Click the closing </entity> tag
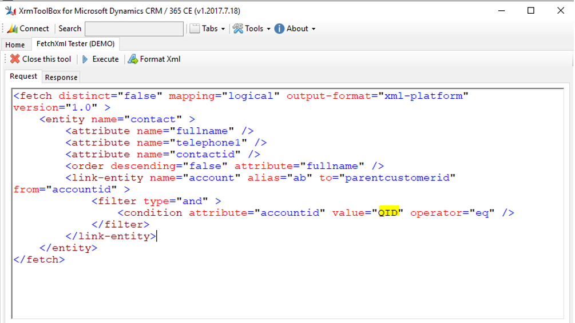The width and height of the screenshot is (575, 323). coord(68,248)
